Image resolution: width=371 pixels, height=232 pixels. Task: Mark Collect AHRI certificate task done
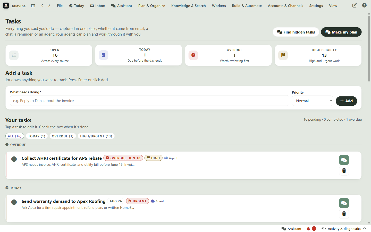click(x=14, y=159)
